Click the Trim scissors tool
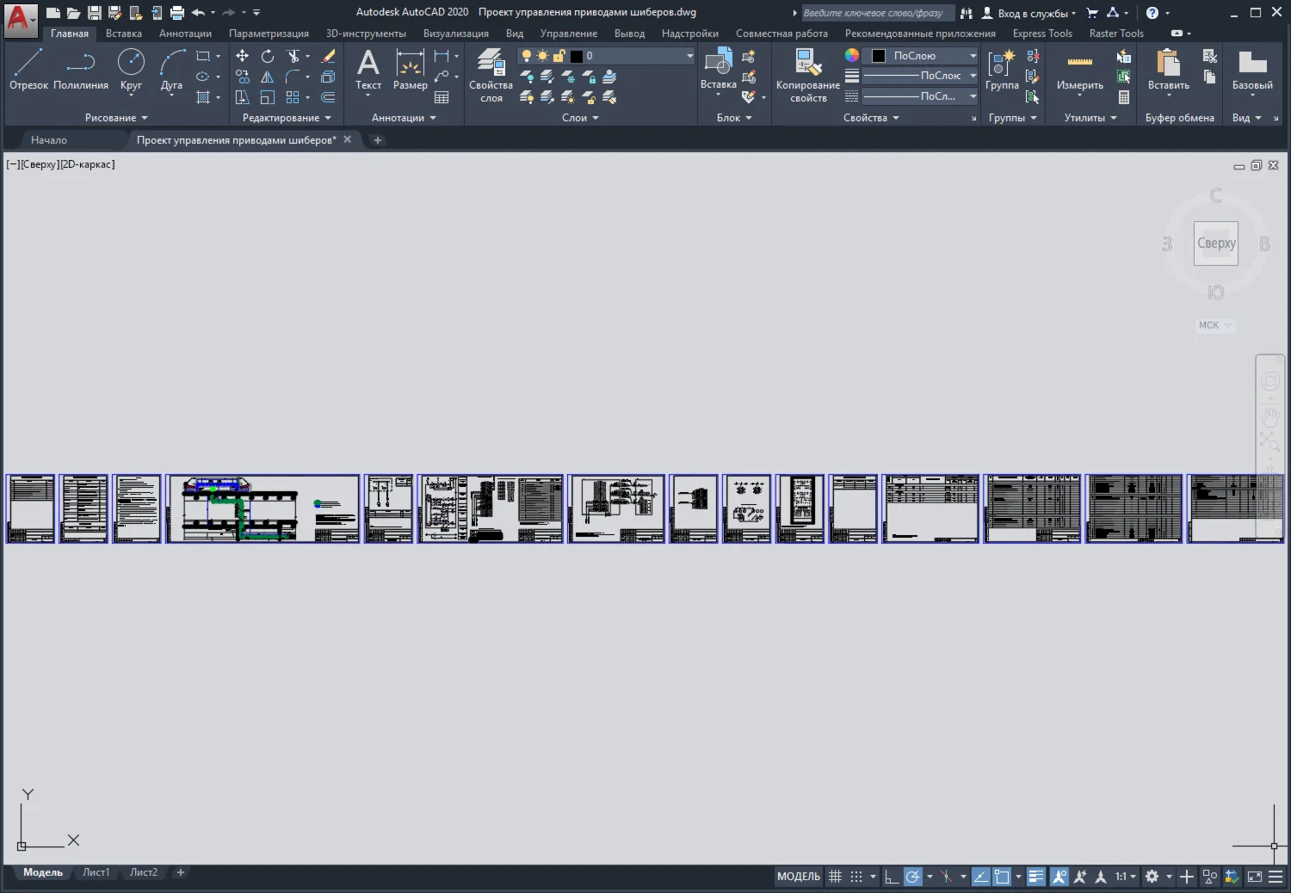Image resolution: width=1291 pixels, height=893 pixels. click(x=293, y=56)
